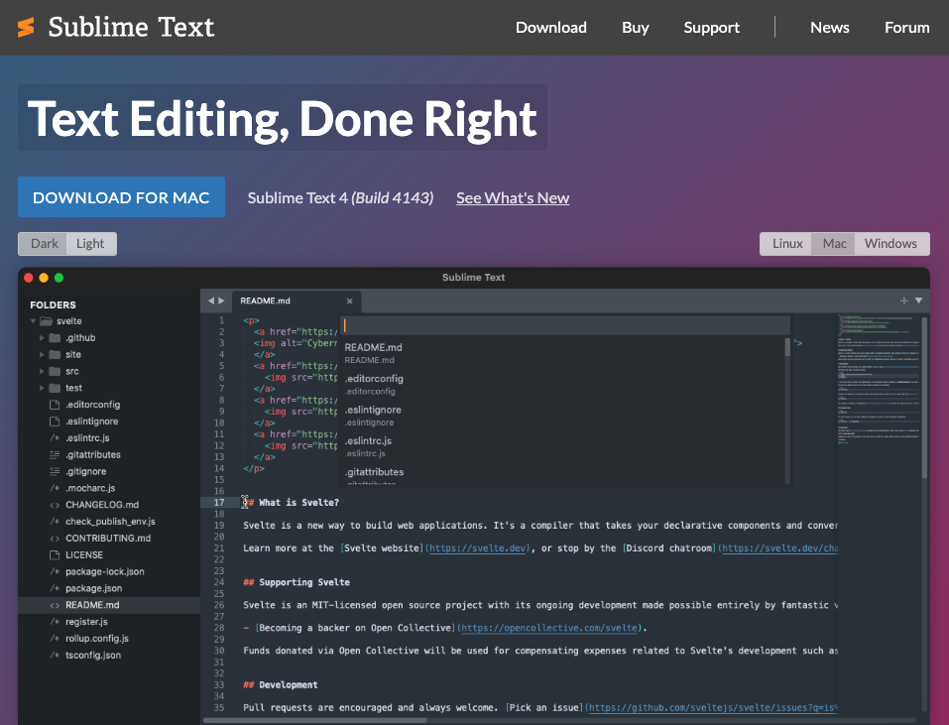949x725 pixels.
Task: Click package.json file icon
Action: [x=55, y=588]
